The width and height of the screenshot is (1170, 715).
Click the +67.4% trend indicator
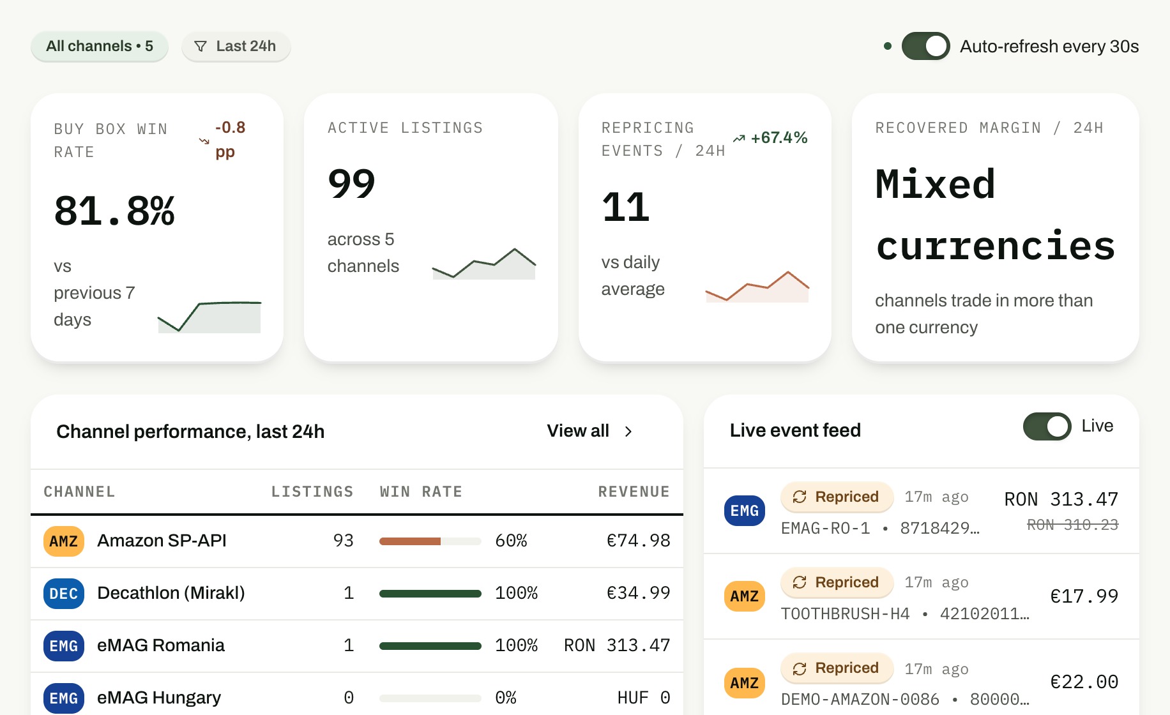770,138
